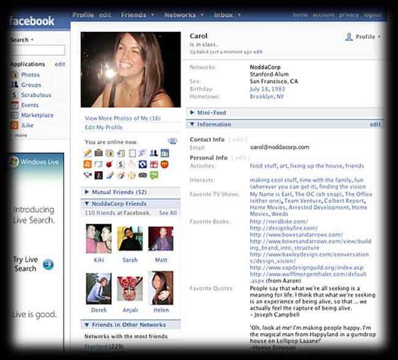Click Edit My Profile link
Image resolution: width=398 pixels, height=360 pixels.
103,127
